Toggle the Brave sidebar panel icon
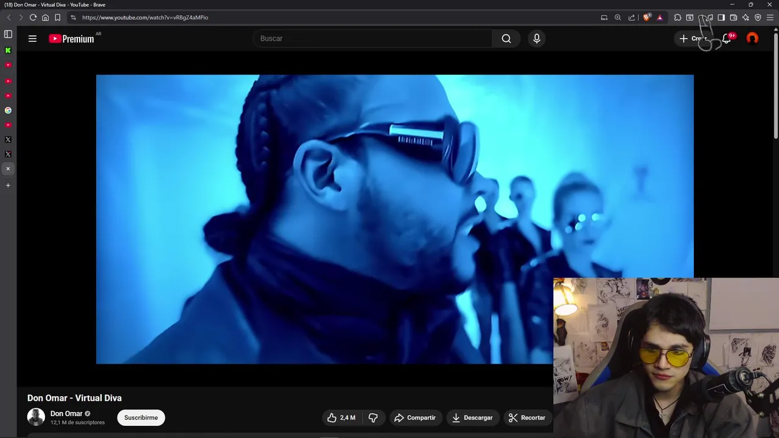779x438 pixels. (x=721, y=18)
